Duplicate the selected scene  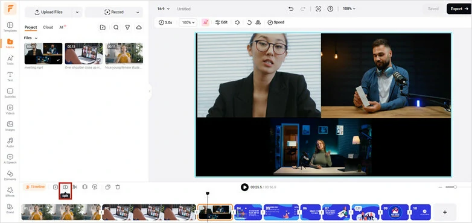point(108,187)
